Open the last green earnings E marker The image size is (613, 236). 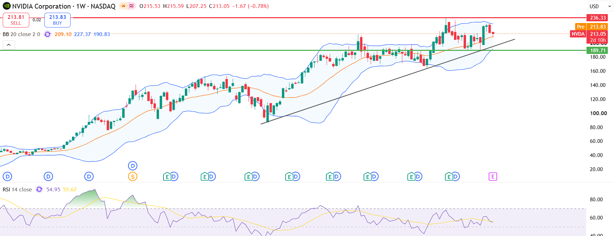coord(448,177)
